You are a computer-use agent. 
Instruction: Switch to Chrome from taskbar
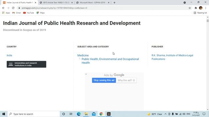pyautogui.click(x=101, y=114)
